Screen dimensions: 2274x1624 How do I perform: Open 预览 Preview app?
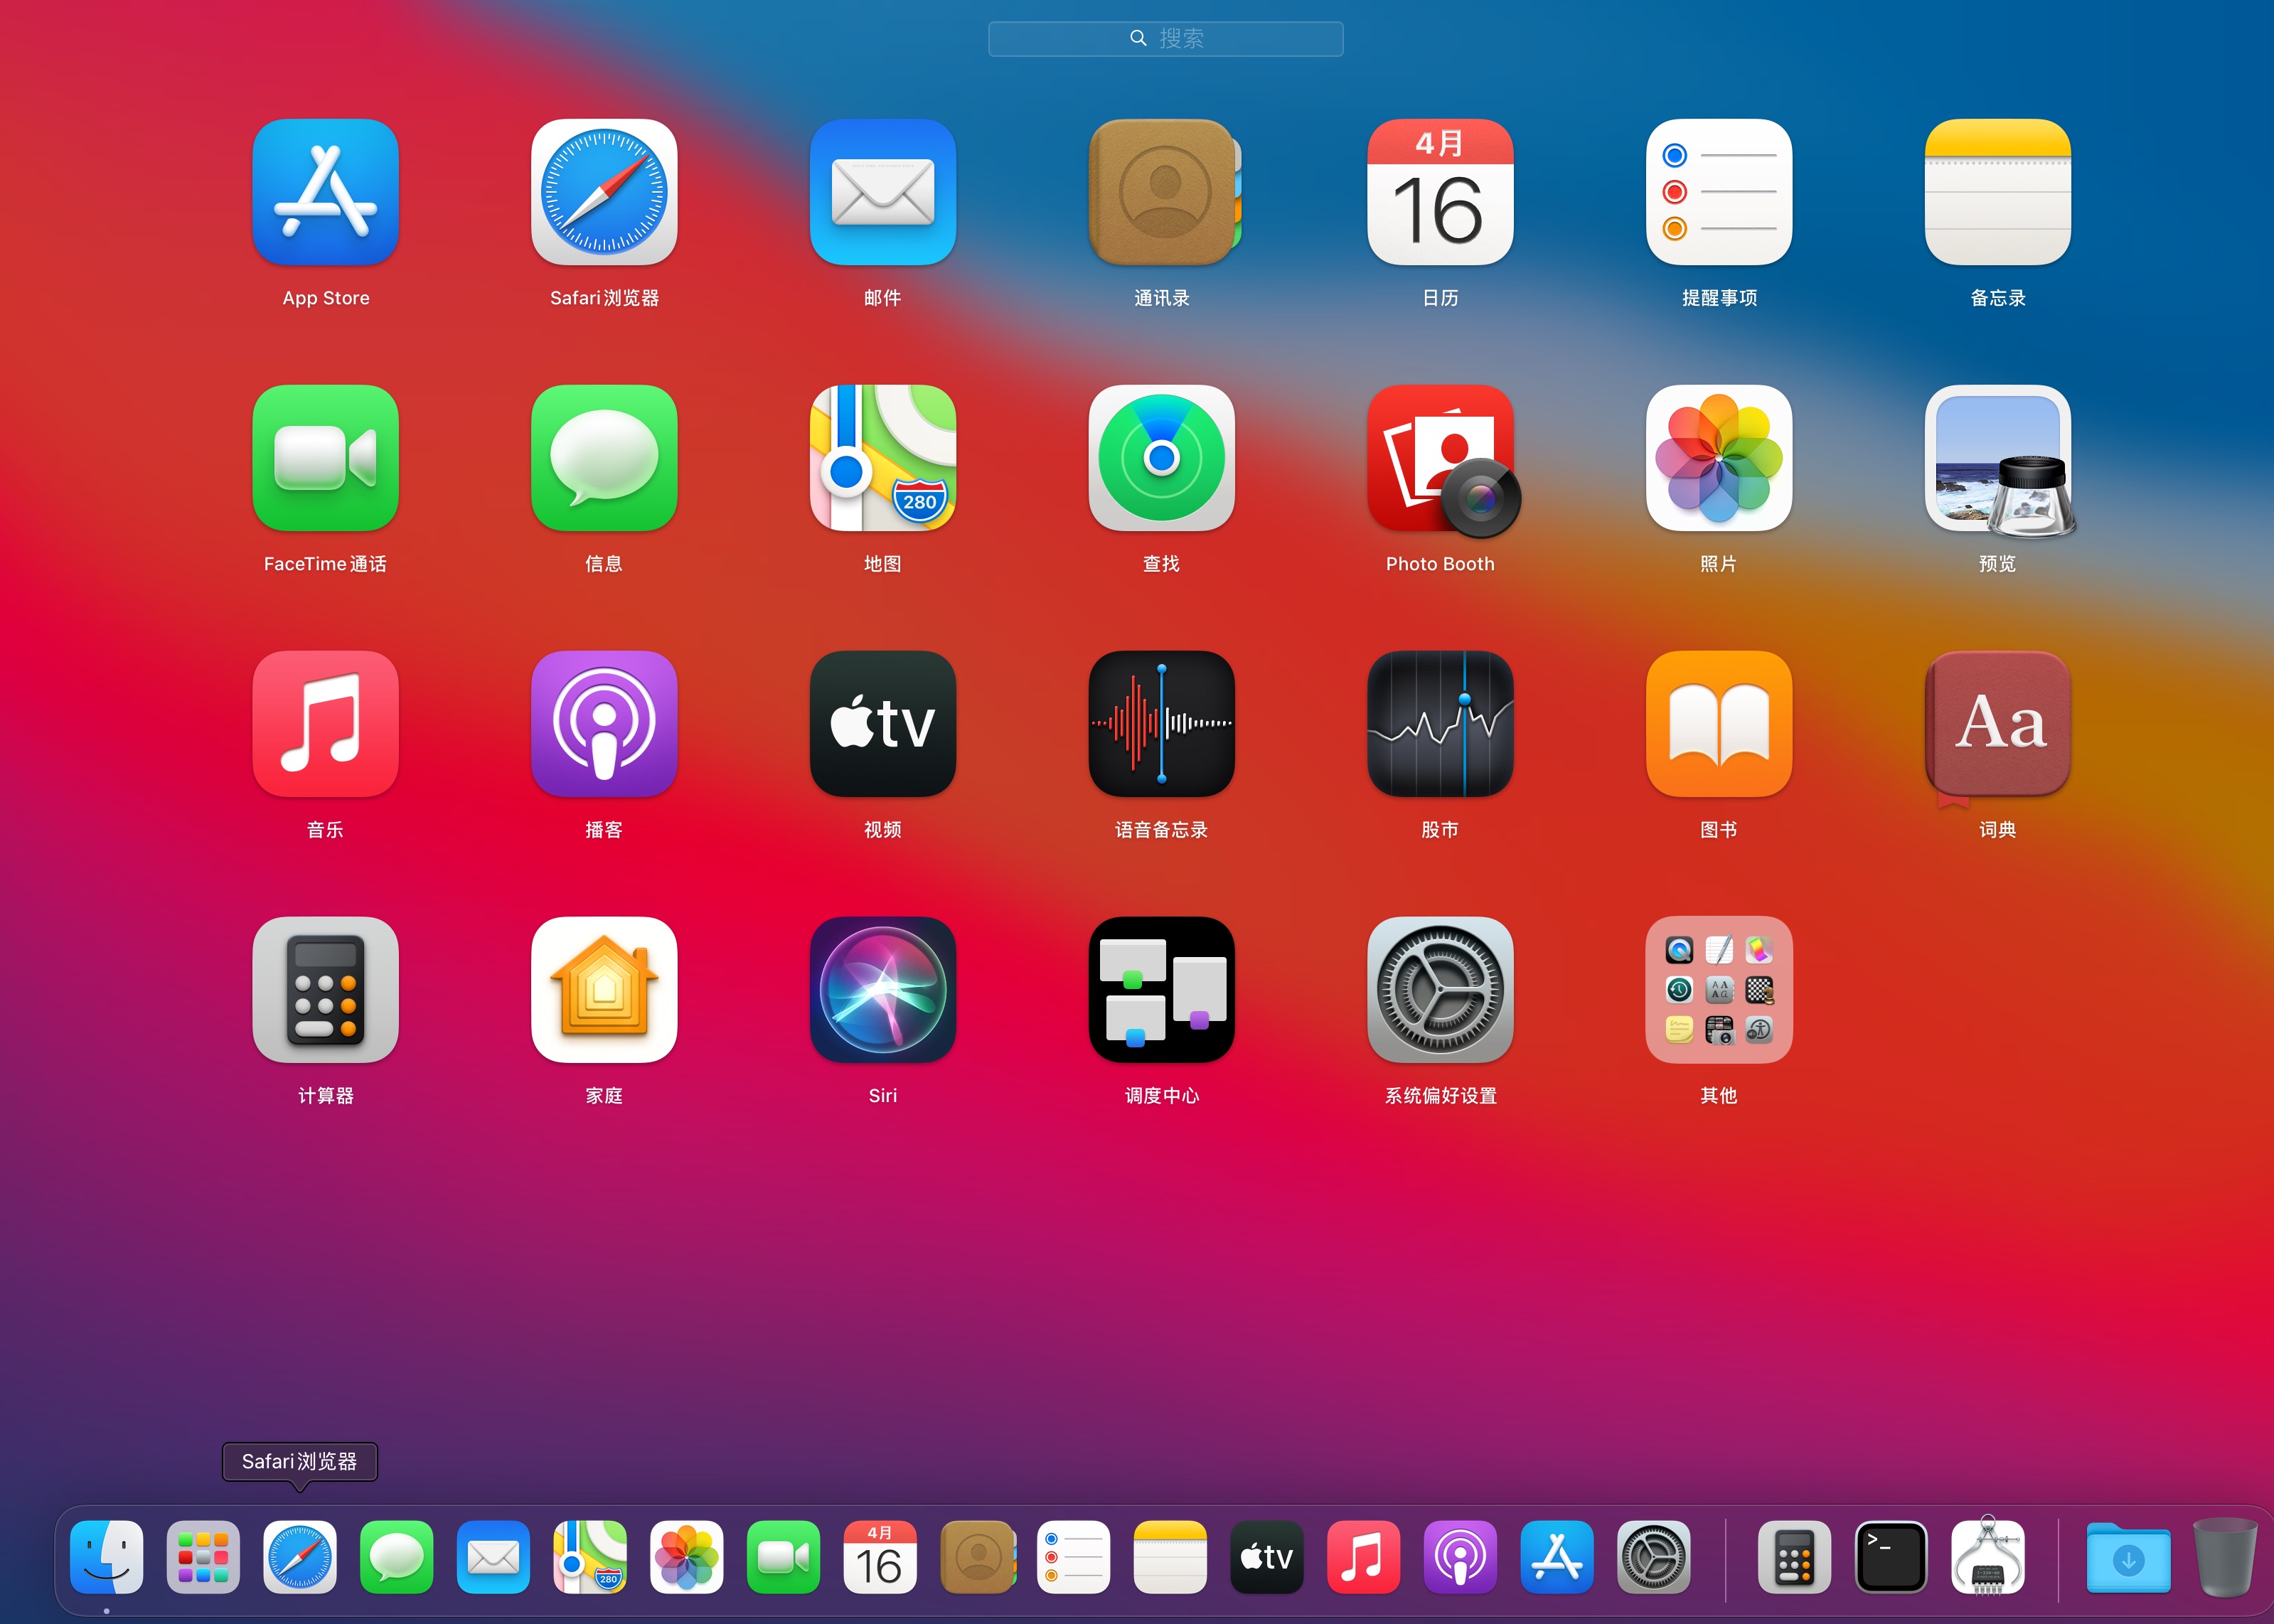(x=1997, y=459)
